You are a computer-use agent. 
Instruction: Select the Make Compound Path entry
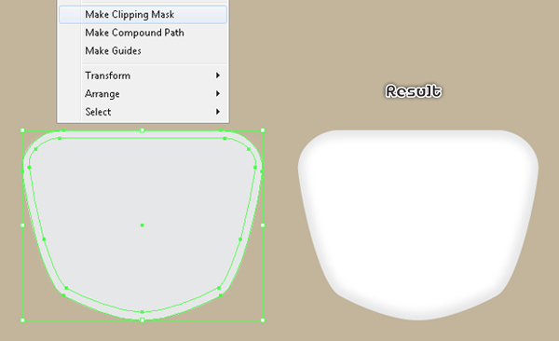(x=143, y=33)
